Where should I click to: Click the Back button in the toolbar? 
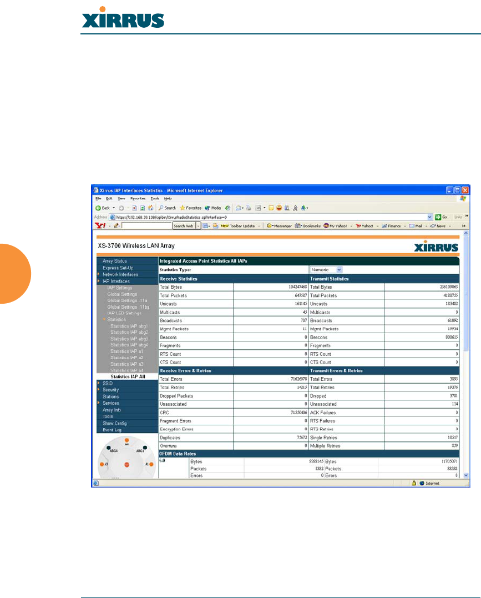tap(103, 208)
